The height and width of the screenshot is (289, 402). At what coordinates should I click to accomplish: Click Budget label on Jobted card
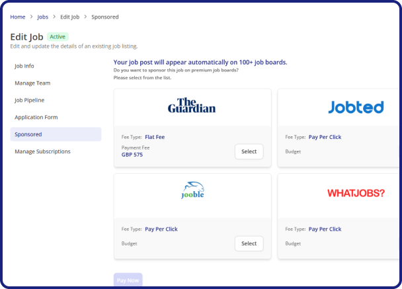pos(293,151)
